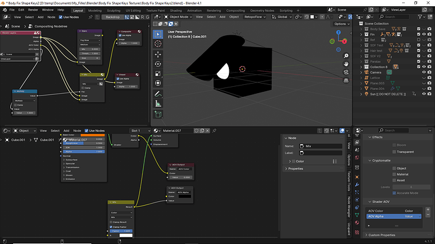Select the Scale tool
The image size is (435, 244).
coord(158,74)
